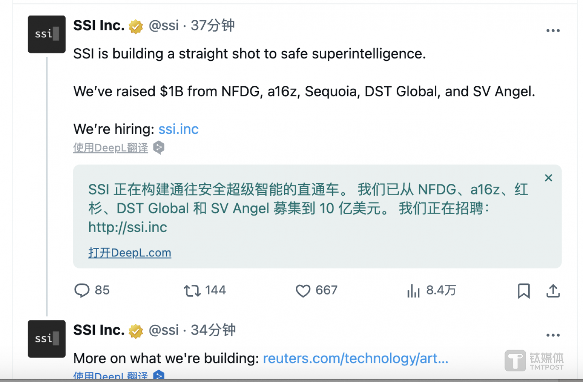The height and width of the screenshot is (382, 583).
Task: Open the 37分钟 timestamp
Action: pyautogui.click(x=213, y=26)
